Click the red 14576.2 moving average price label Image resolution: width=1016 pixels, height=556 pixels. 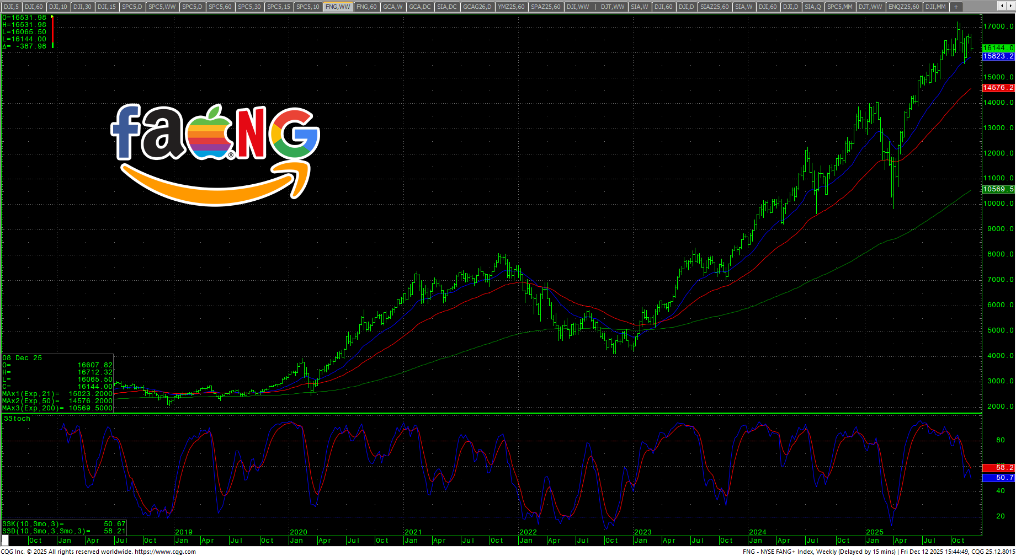[x=998, y=88]
